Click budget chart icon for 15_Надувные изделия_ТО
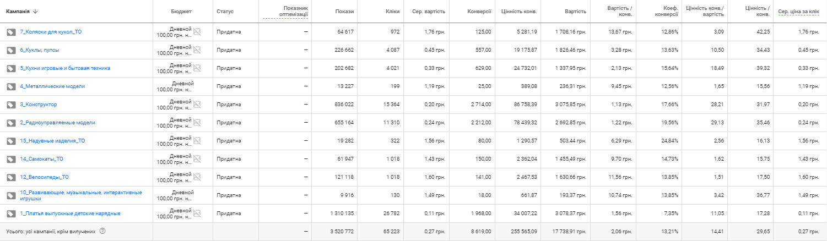 [197, 141]
